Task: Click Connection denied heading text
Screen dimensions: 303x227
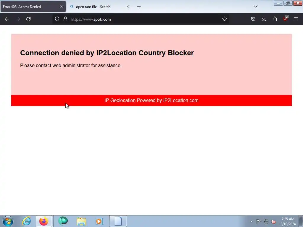Action: tap(107, 53)
